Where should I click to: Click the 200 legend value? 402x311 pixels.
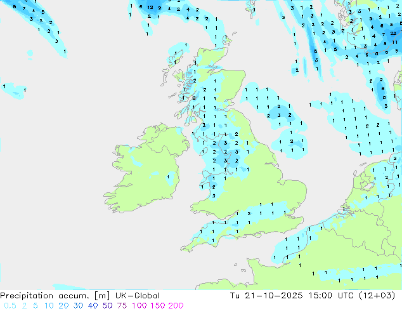tap(176, 306)
